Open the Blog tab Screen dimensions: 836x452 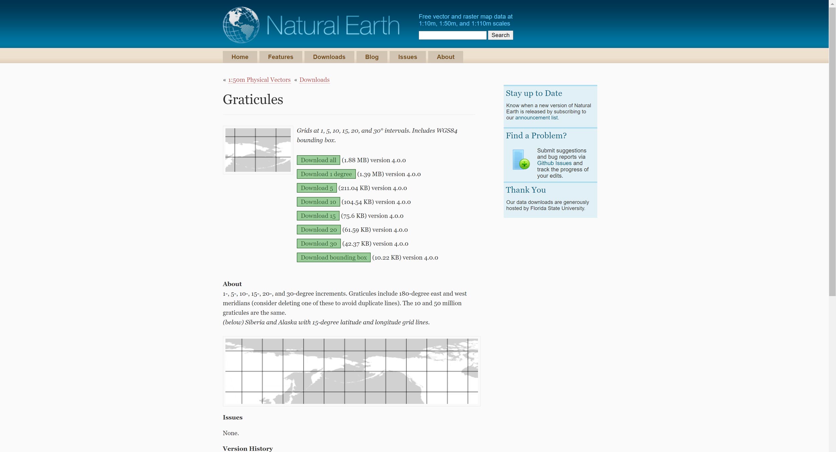point(372,57)
